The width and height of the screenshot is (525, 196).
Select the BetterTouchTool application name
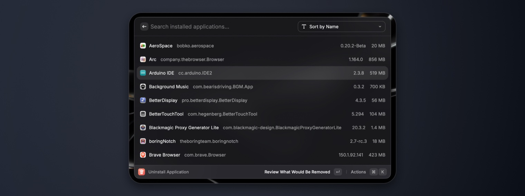coord(166,114)
